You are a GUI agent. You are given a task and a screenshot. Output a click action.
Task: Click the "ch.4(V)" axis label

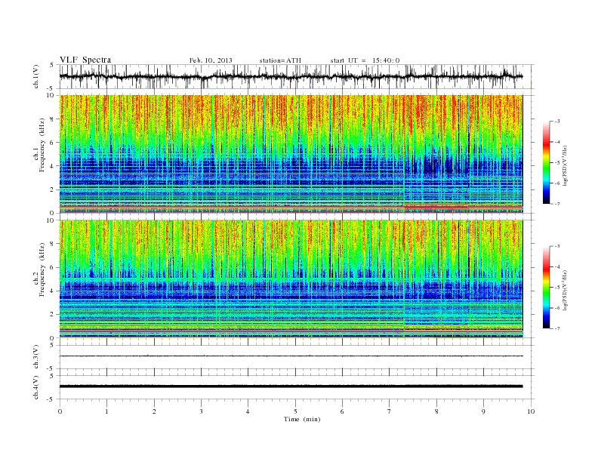36,387
